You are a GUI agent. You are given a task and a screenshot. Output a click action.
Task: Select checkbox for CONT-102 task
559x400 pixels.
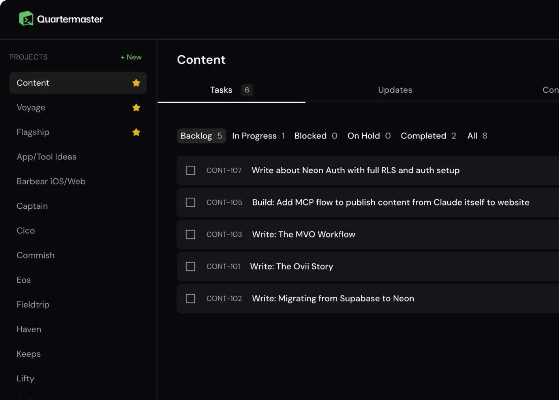click(x=190, y=299)
